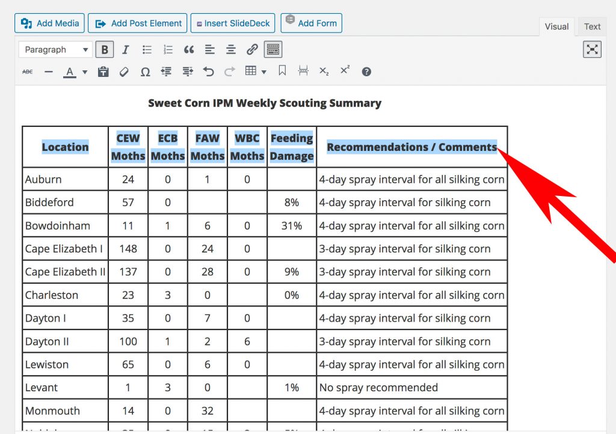616x434 pixels.
Task: Click the undo arrow icon
Action: 208,72
